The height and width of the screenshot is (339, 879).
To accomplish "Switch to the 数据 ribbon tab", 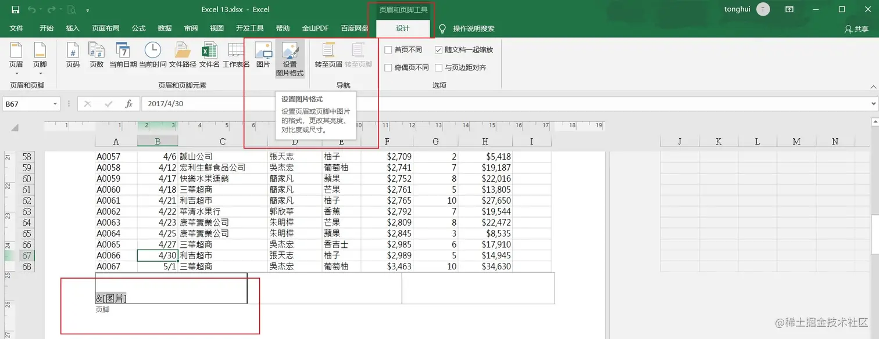I will click(165, 28).
